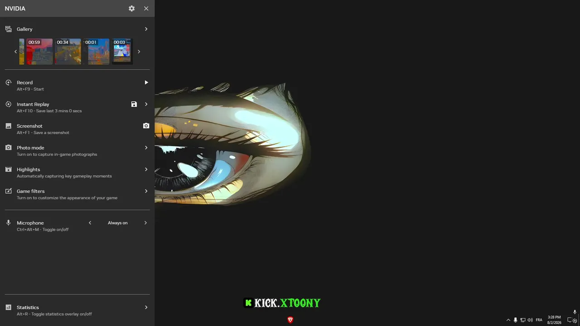This screenshot has height=326, width=580.
Task: Click the Record icon
Action: point(8,82)
